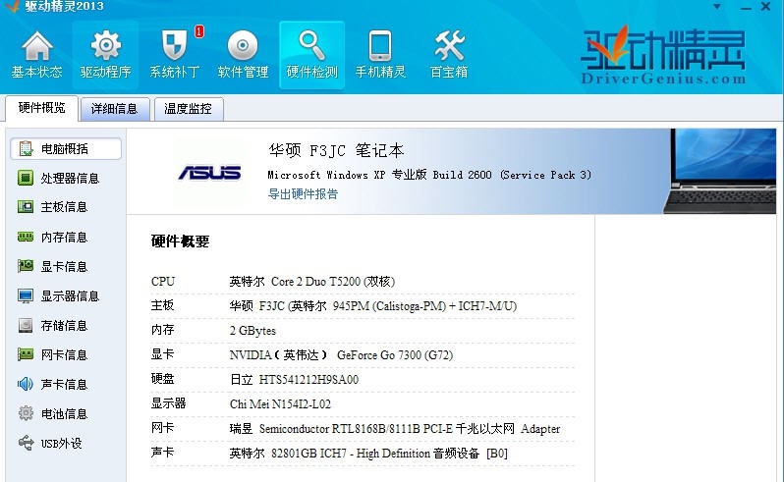The width and height of the screenshot is (784, 482).
Task: Click the 显卡信息 graphics card icon
Action: pos(26,266)
